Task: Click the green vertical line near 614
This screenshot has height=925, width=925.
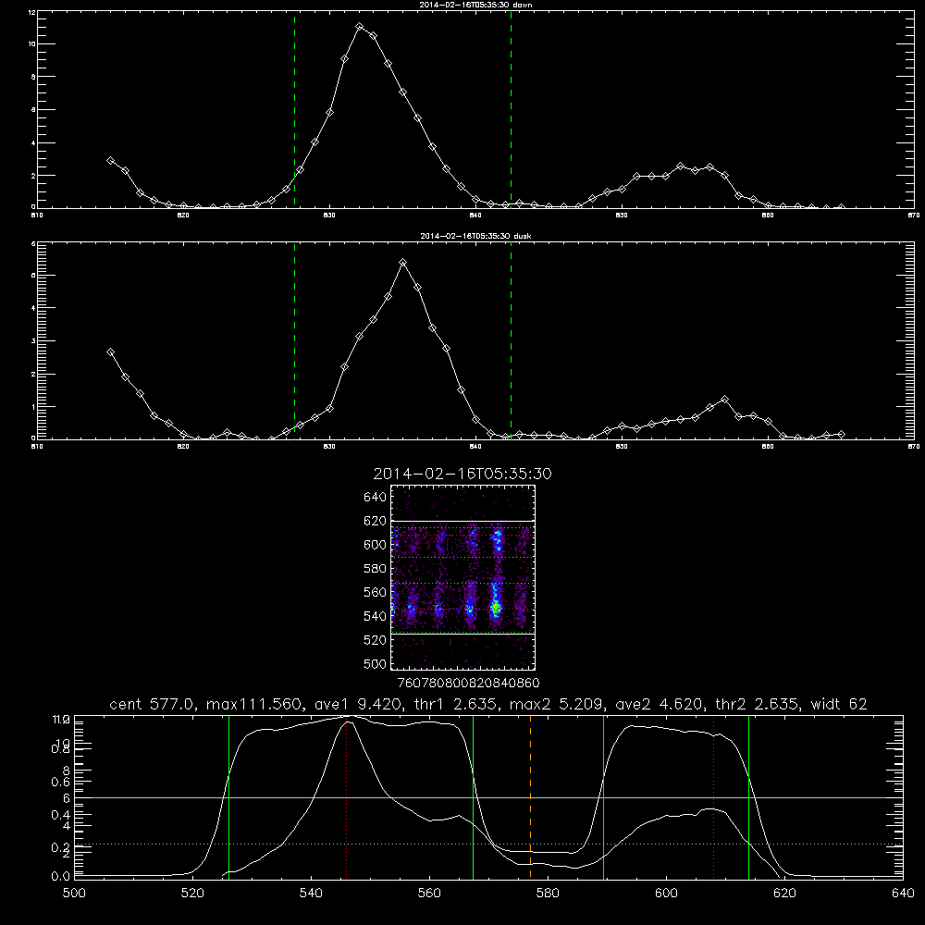Action: tap(748, 796)
